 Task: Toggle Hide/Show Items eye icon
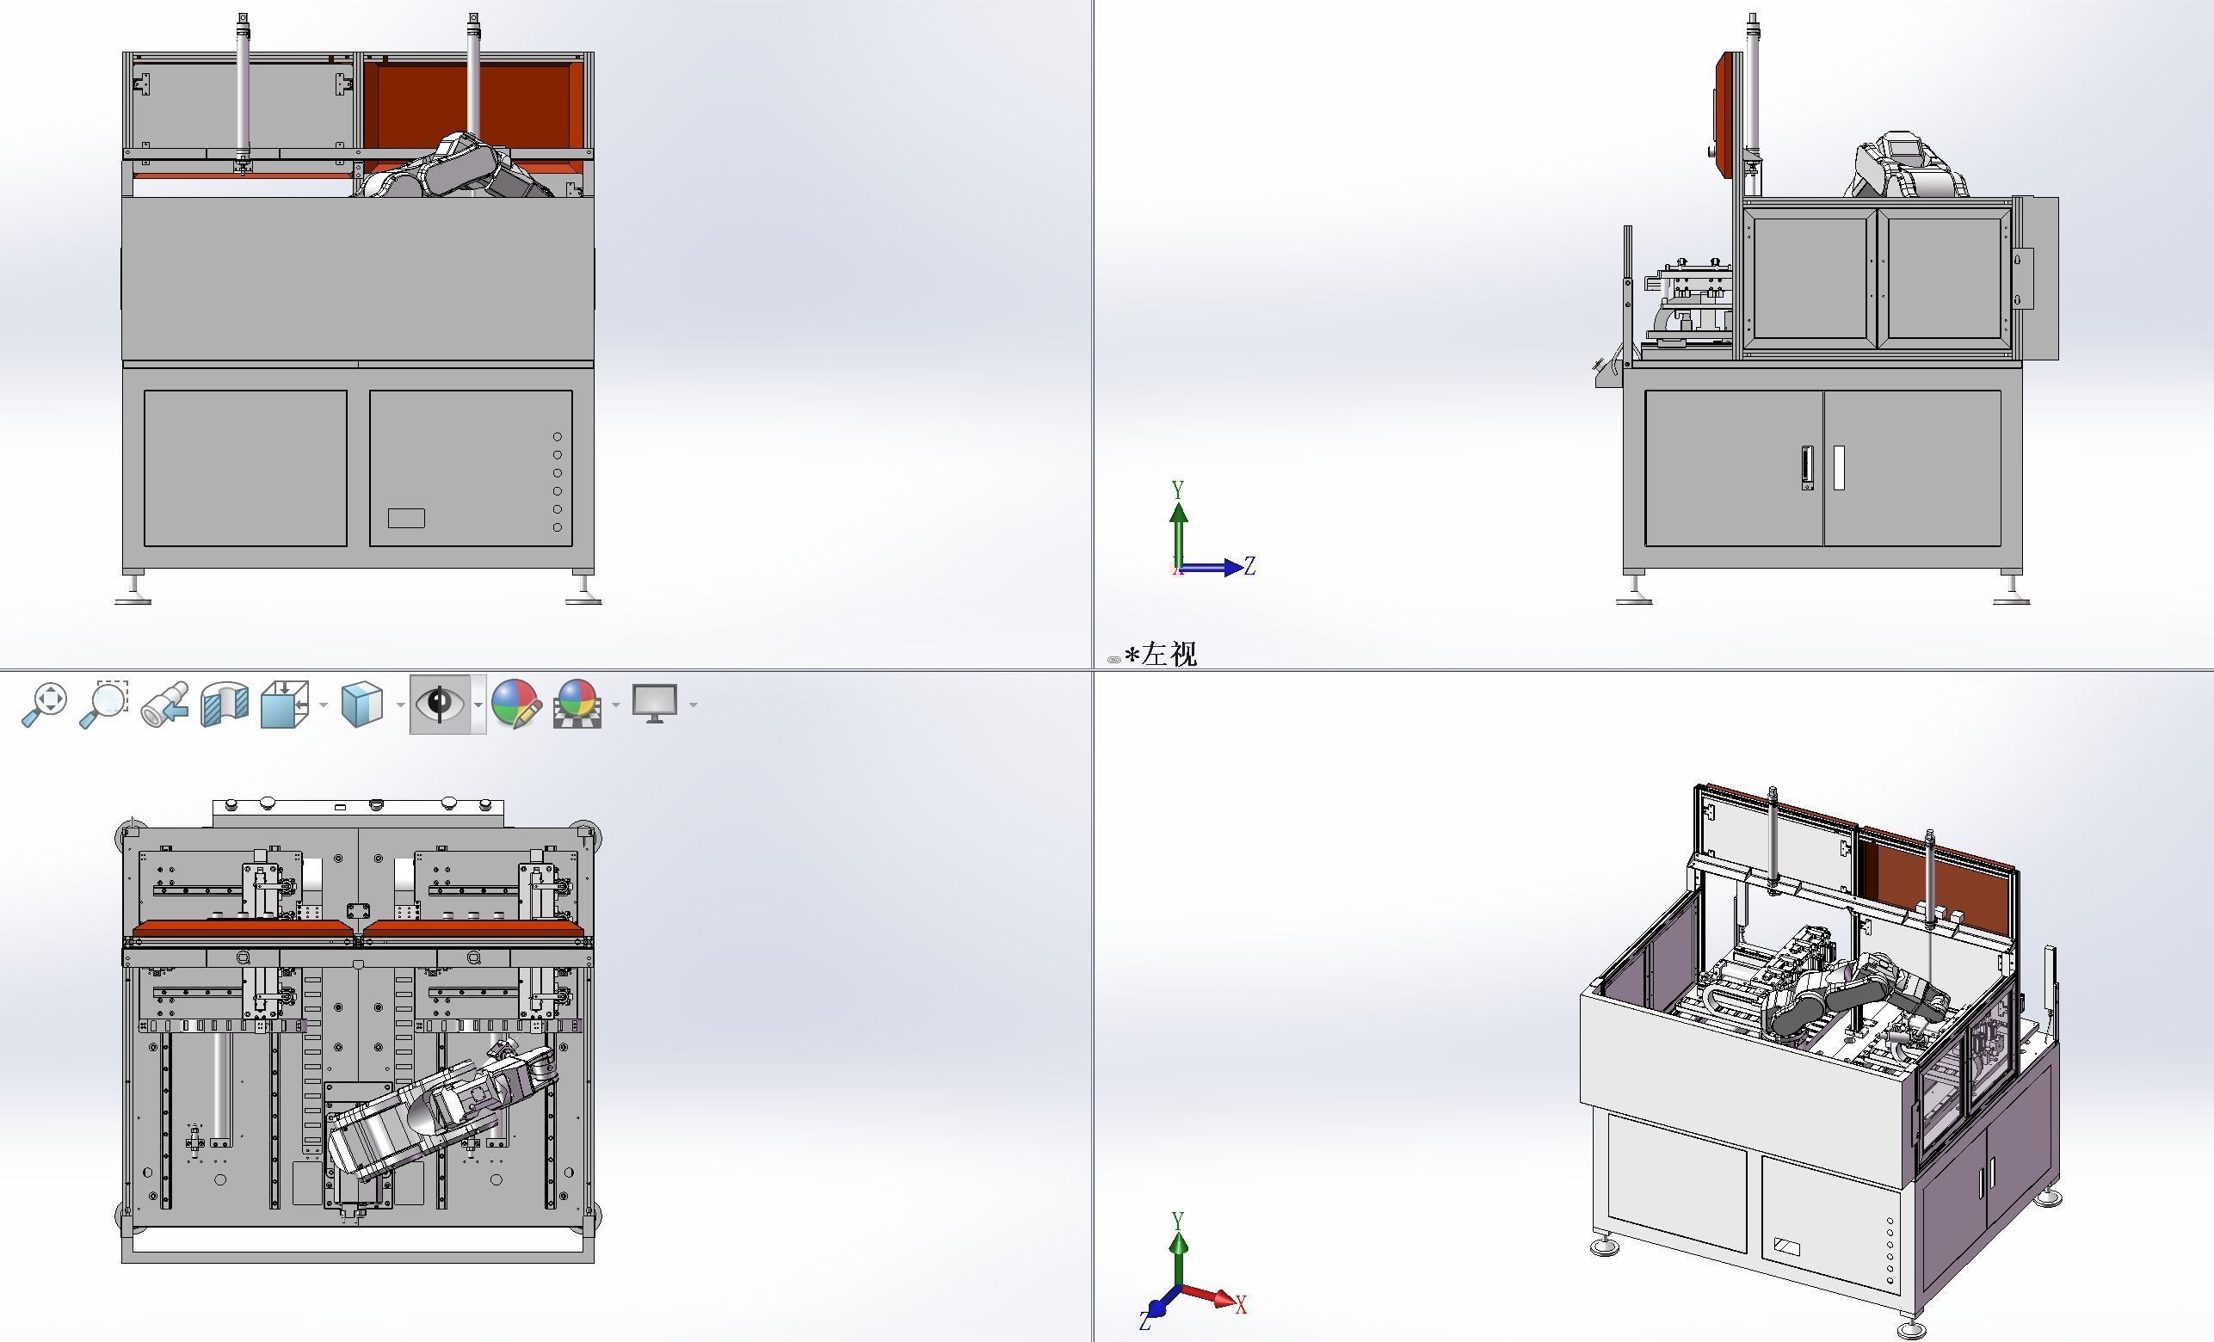[x=441, y=705]
